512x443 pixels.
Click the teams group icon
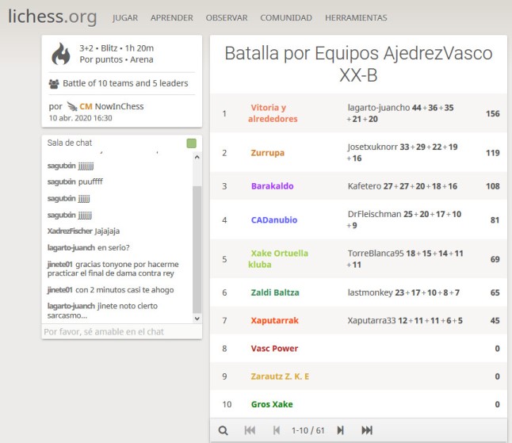(x=54, y=83)
